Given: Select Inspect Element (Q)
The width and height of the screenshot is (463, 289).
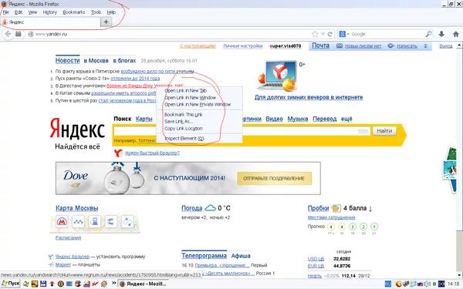Looking at the screenshot, I should tap(199, 139).
